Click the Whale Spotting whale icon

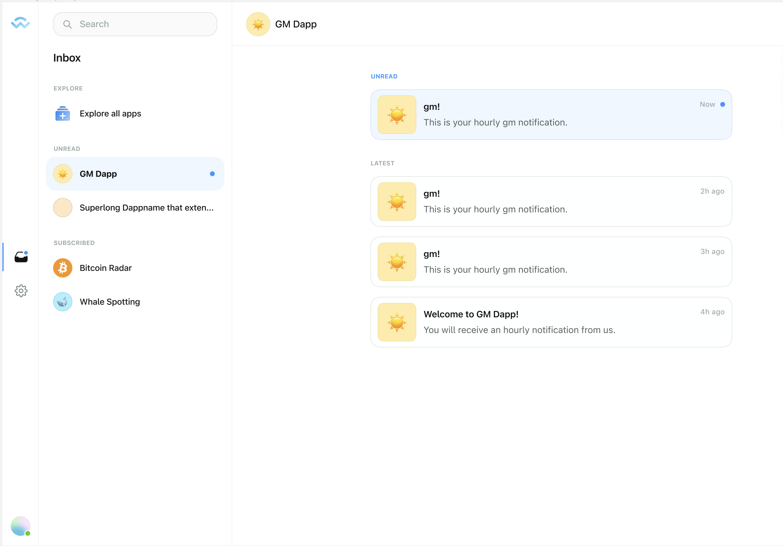point(62,301)
